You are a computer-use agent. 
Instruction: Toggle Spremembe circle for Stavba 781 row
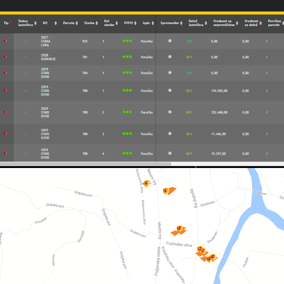(x=170, y=57)
